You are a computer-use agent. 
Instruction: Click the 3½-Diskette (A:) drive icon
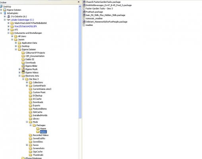pos(9,16)
